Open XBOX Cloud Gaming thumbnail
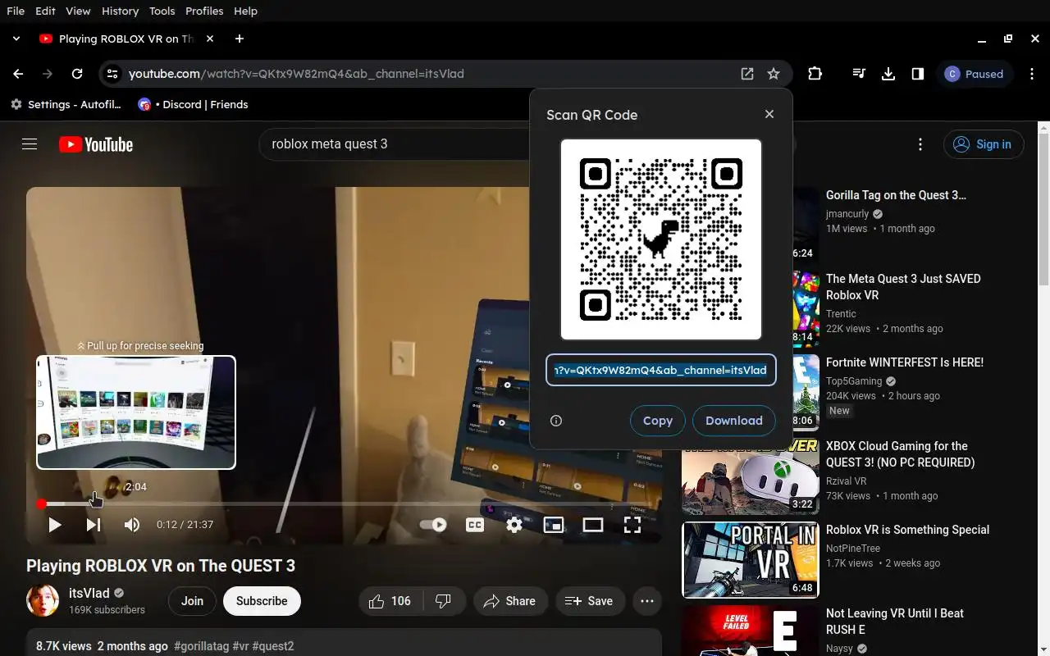 [x=750, y=476]
